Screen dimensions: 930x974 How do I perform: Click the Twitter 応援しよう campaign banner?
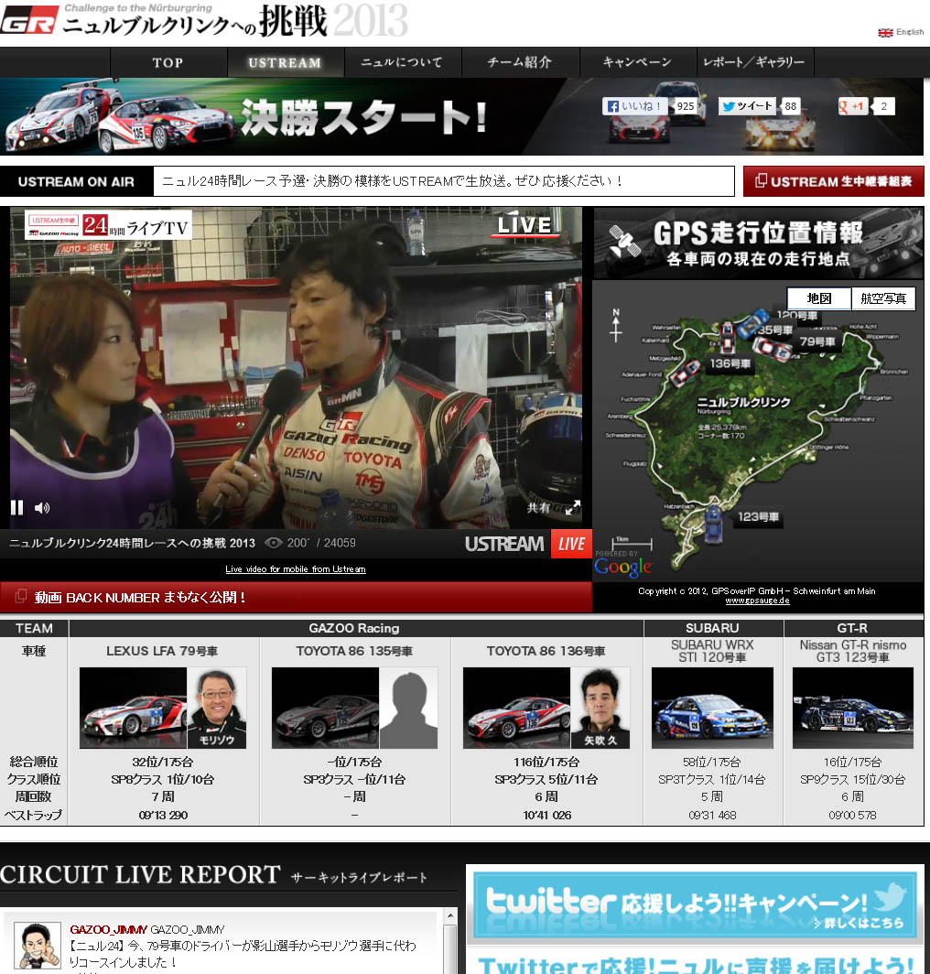coord(695,905)
